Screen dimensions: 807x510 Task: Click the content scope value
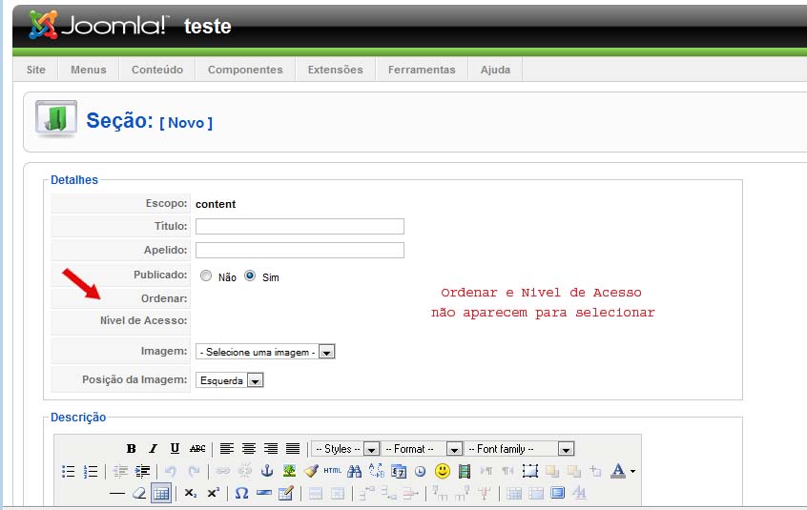pos(216,204)
